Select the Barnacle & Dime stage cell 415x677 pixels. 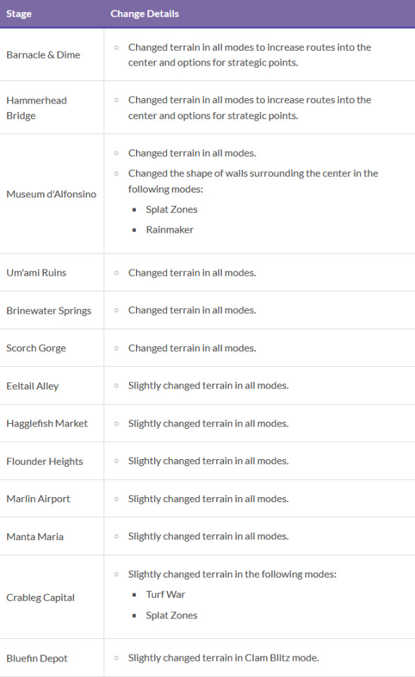(x=43, y=55)
